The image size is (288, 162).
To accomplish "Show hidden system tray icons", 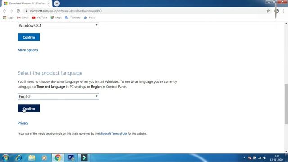I will pyautogui.click(x=244, y=158).
